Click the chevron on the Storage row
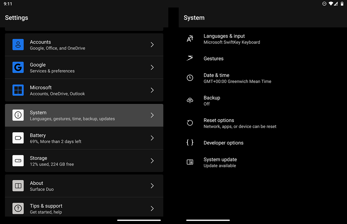Screen dimensions: 347x224 tap(152, 161)
